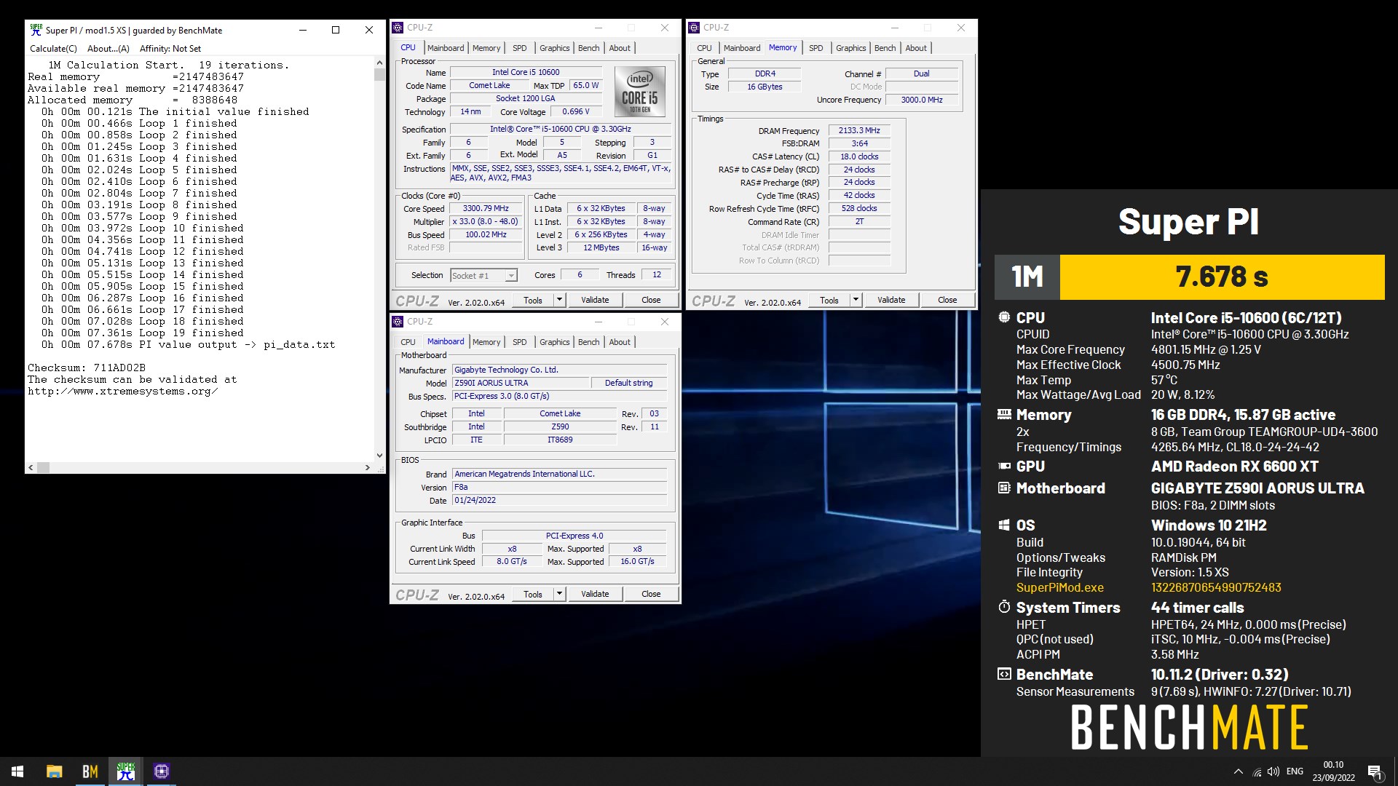Click the Motherboard icon in BenchMate panel
The image size is (1398, 786).
coord(1004,488)
